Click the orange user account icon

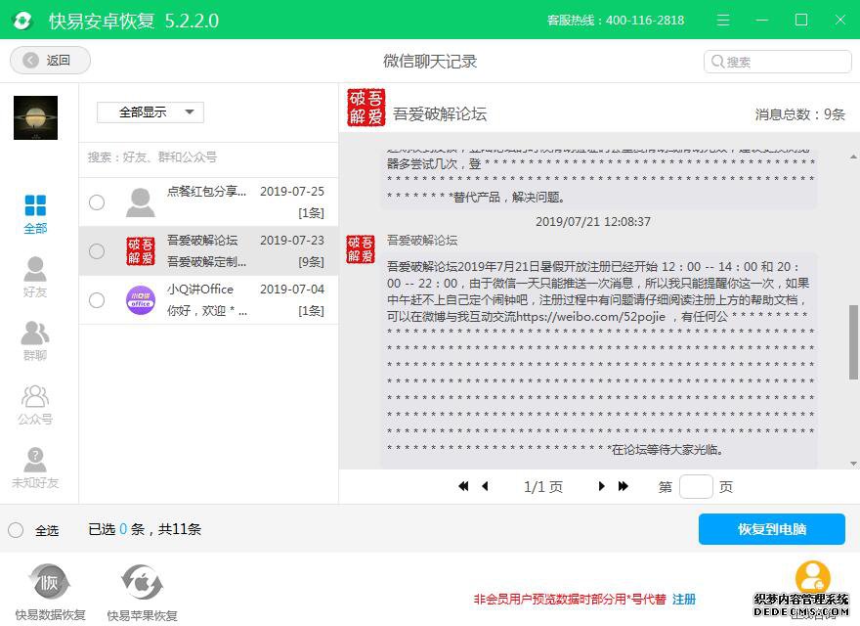tap(813, 577)
